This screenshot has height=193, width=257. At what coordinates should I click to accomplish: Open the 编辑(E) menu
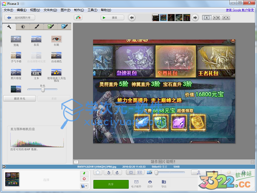pos(22,10)
